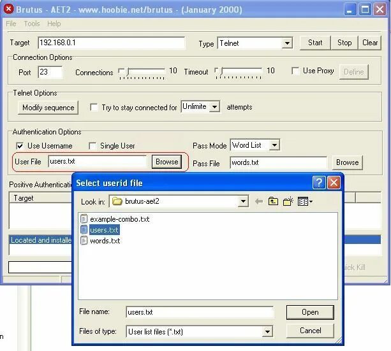Click the Clear button

[370, 43]
